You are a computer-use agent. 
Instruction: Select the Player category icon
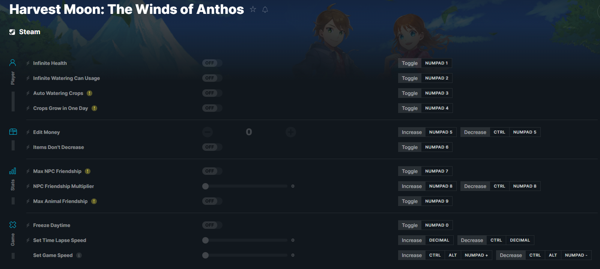[x=13, y=63]
